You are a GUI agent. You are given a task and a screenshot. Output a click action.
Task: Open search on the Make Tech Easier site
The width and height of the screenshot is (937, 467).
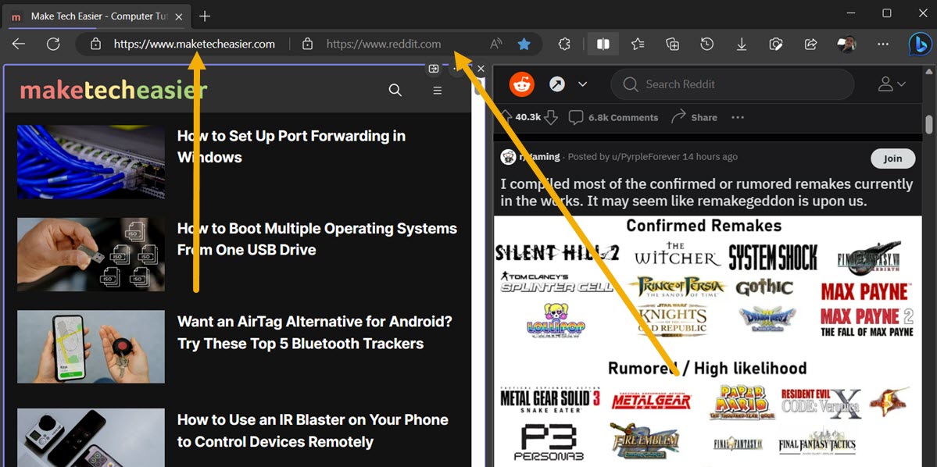point(395,90)
